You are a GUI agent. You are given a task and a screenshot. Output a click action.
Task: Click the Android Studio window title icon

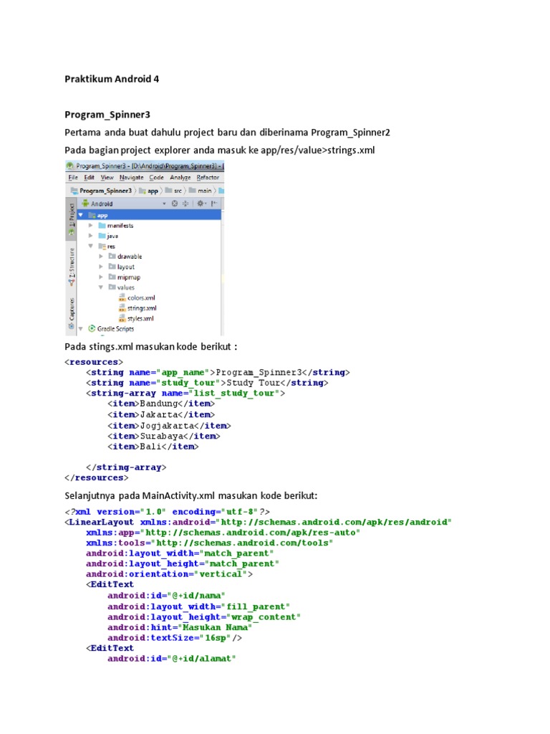tap(70, 166)
